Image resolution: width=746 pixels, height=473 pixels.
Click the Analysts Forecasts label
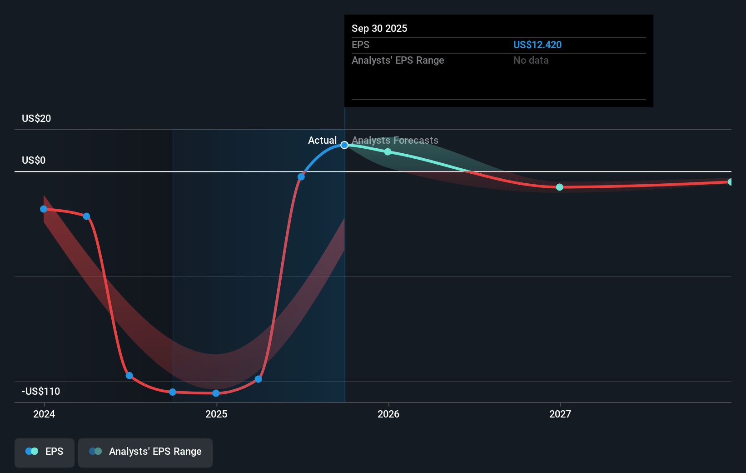point(395,141)
